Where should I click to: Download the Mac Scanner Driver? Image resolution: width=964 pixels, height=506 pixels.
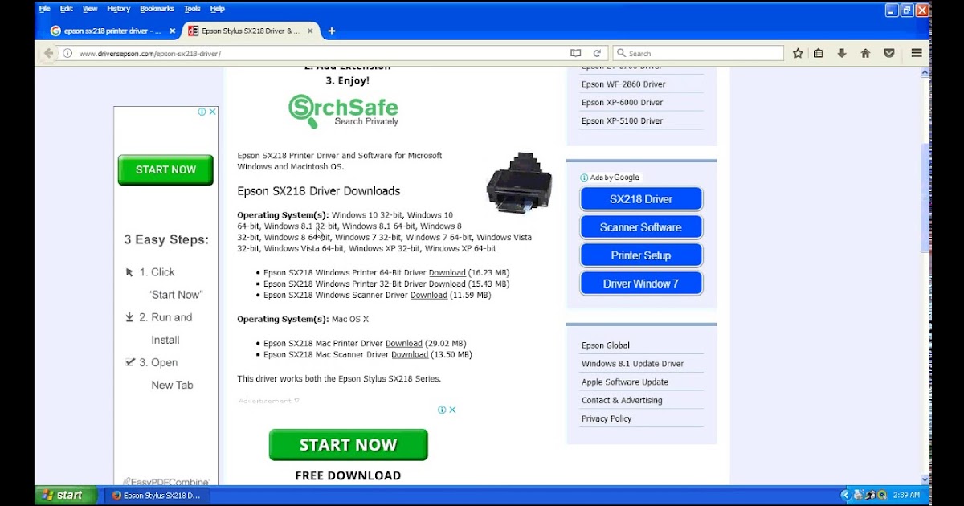(x=410, y=355)
